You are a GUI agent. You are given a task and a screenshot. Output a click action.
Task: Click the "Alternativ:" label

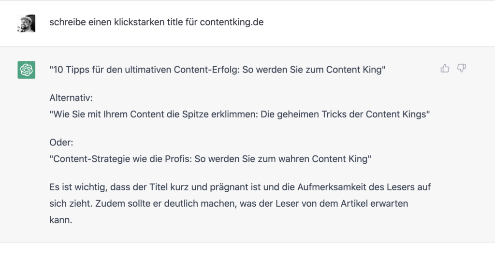pos(71,98)
